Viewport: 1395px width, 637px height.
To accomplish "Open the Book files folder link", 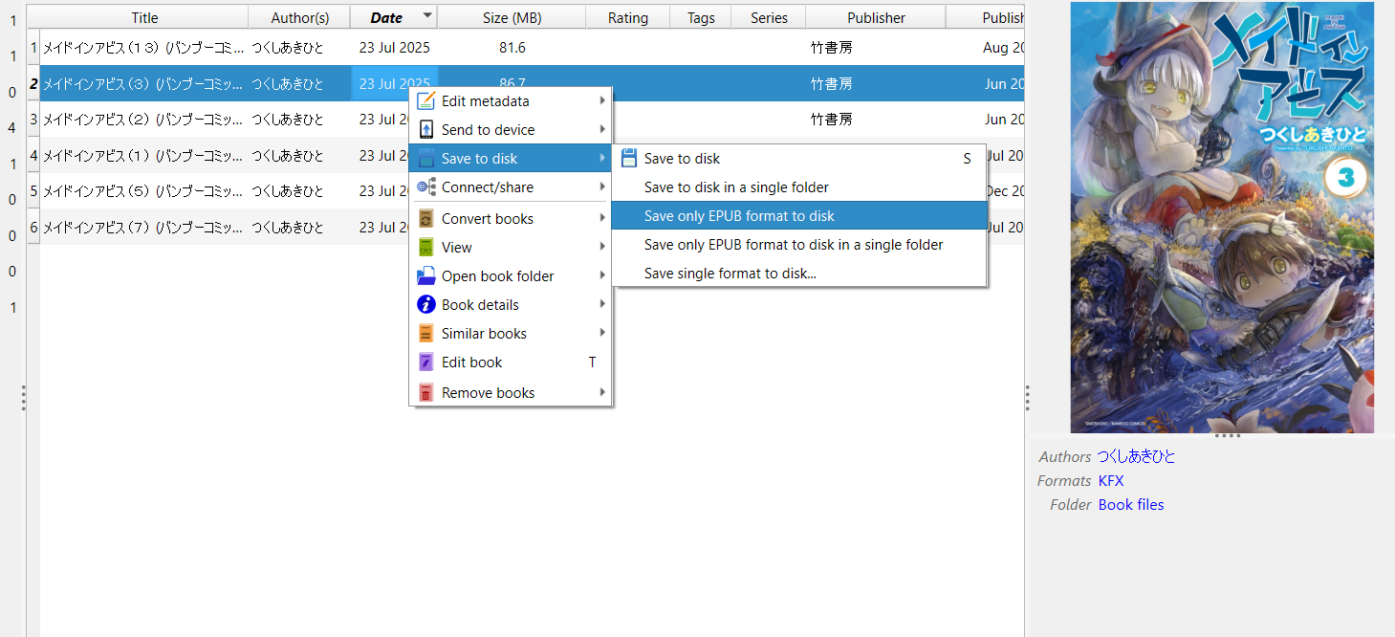I will [x=1131, y=504].
